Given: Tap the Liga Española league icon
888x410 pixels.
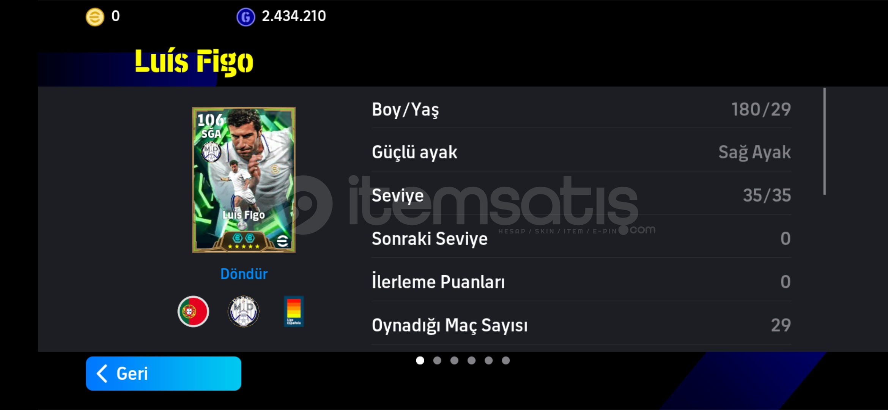Looking at the screenshot, I should 294,311.
